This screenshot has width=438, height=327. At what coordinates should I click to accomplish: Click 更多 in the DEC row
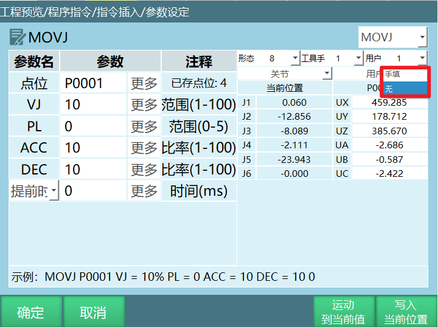point(144,170)
